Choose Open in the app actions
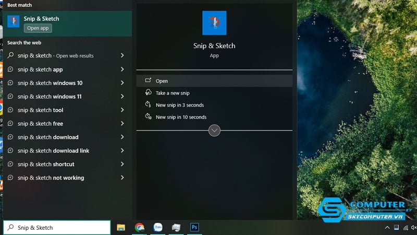The image size is (417, 235). (214, 81)
